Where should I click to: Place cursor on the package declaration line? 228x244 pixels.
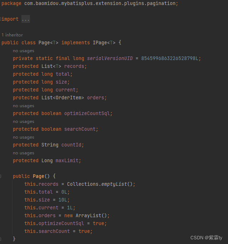coord(89,4)
